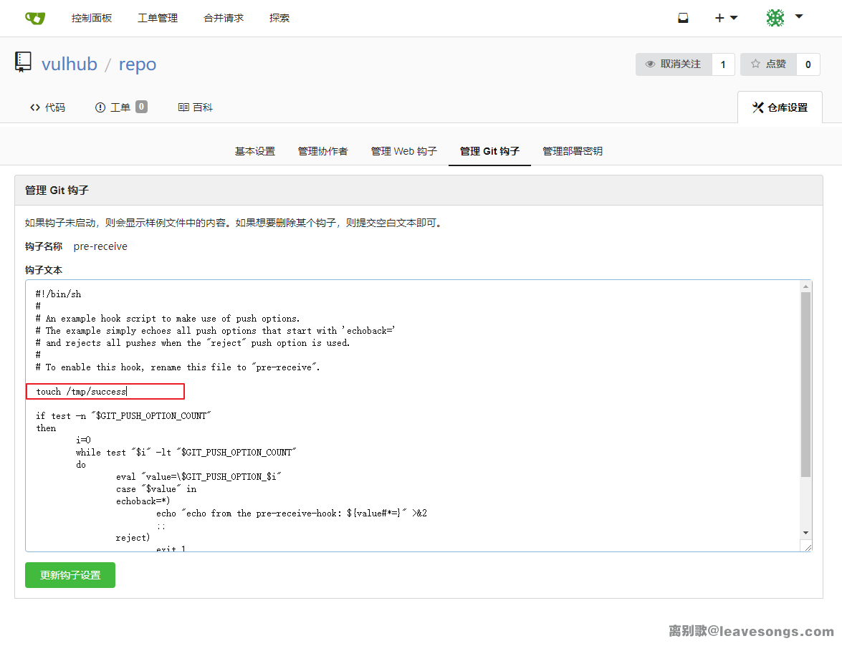Image resolution: width=842 pixels, height=646 pixels.
Task: Open 管理部署密钥 deploy keys
Action: pyautogui.click(x=573, y=151)
